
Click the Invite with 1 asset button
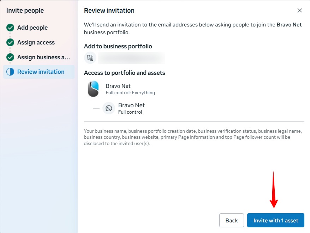tap(276, 220)
